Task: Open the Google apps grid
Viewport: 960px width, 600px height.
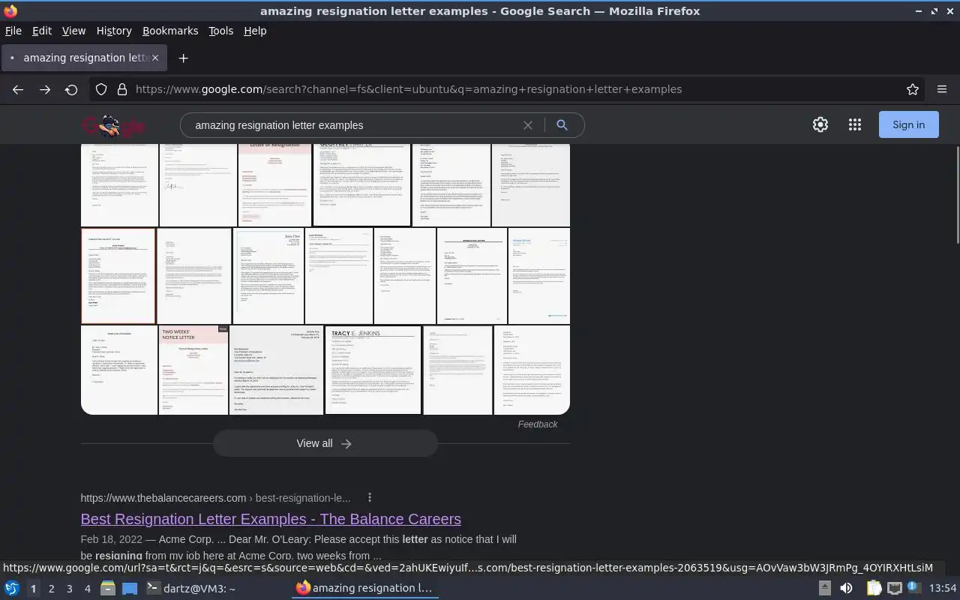Action: 855,125
